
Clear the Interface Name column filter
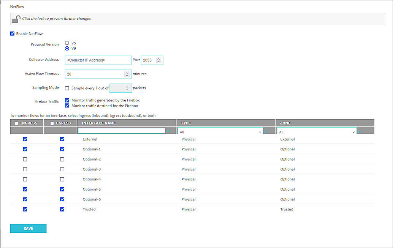click(169, 130)
